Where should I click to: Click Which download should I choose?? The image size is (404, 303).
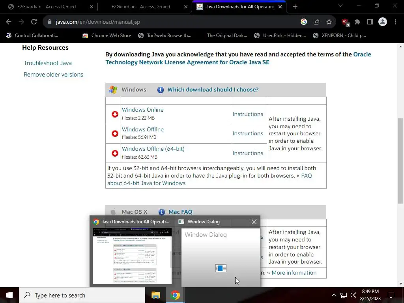(213, 90)
